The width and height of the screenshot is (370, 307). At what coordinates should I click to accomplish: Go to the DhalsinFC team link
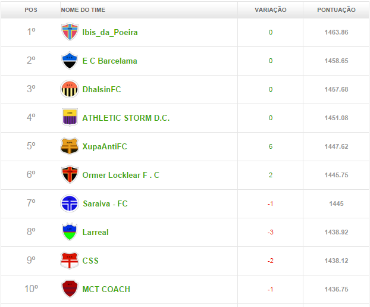[102, 89]
